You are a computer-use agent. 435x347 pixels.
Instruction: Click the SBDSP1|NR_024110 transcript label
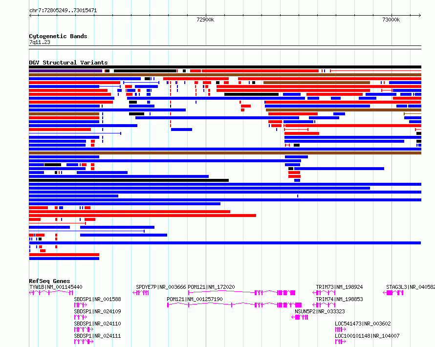coord(97,324)
